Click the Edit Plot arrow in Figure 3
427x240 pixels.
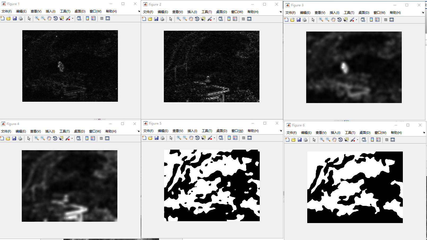[x=313, y=20]
